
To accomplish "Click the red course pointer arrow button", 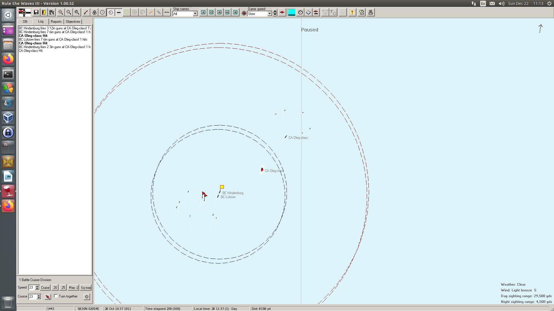I will tap(48, 297).
